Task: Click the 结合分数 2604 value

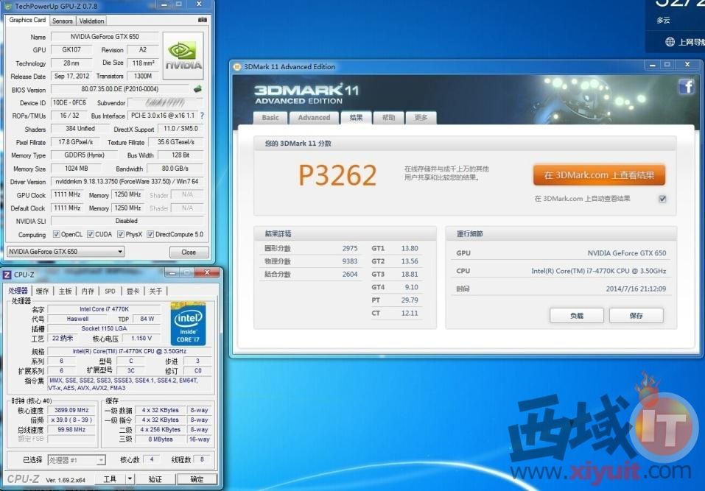Action: [350, 274]
